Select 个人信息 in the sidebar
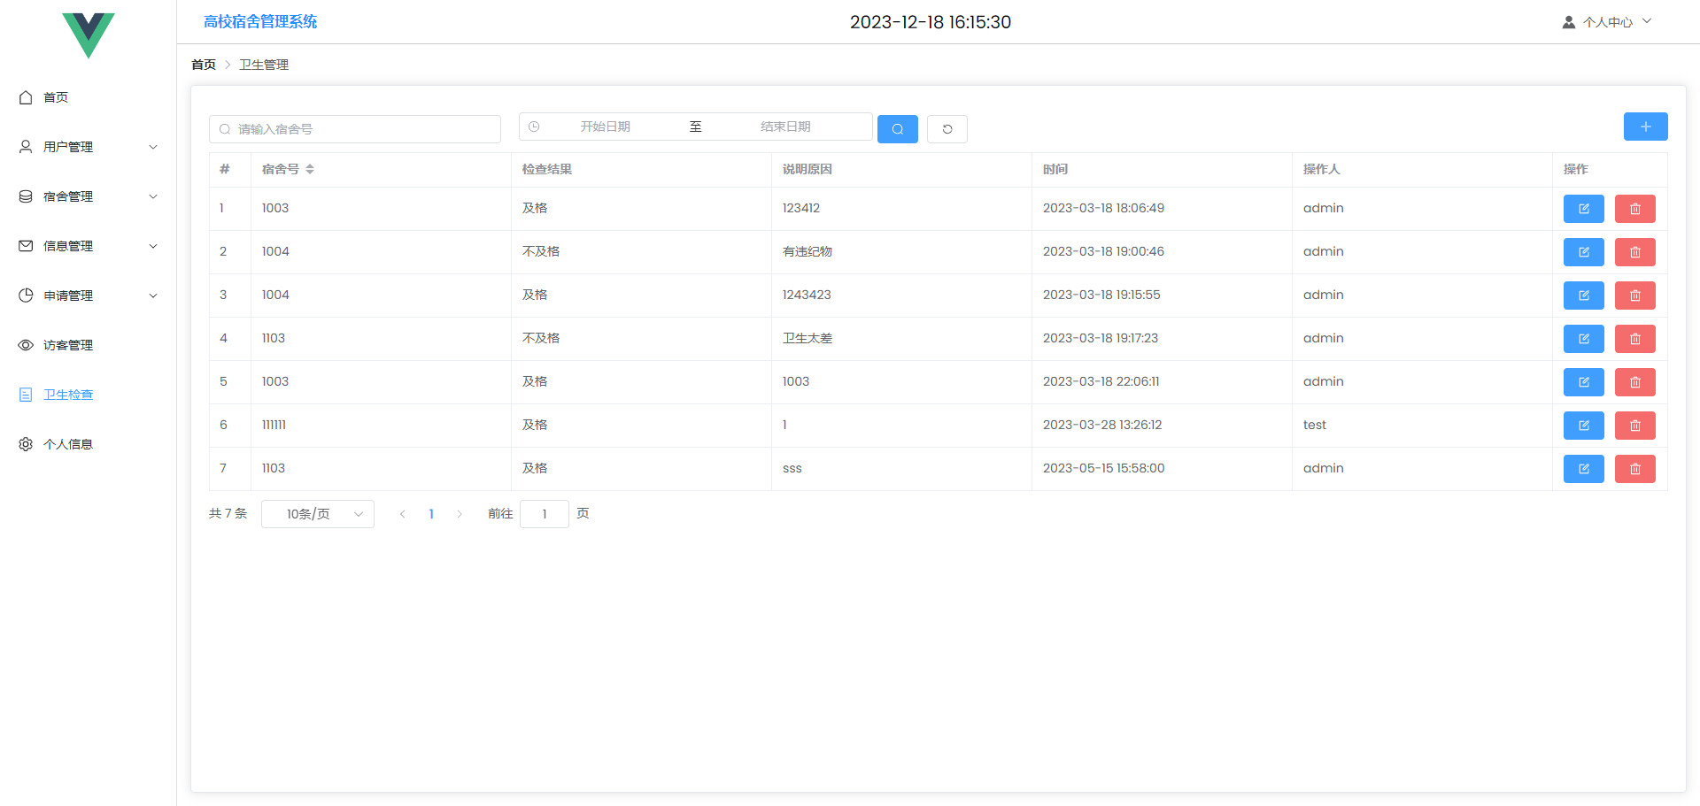 pyautogui.click(x=68, y=444)
